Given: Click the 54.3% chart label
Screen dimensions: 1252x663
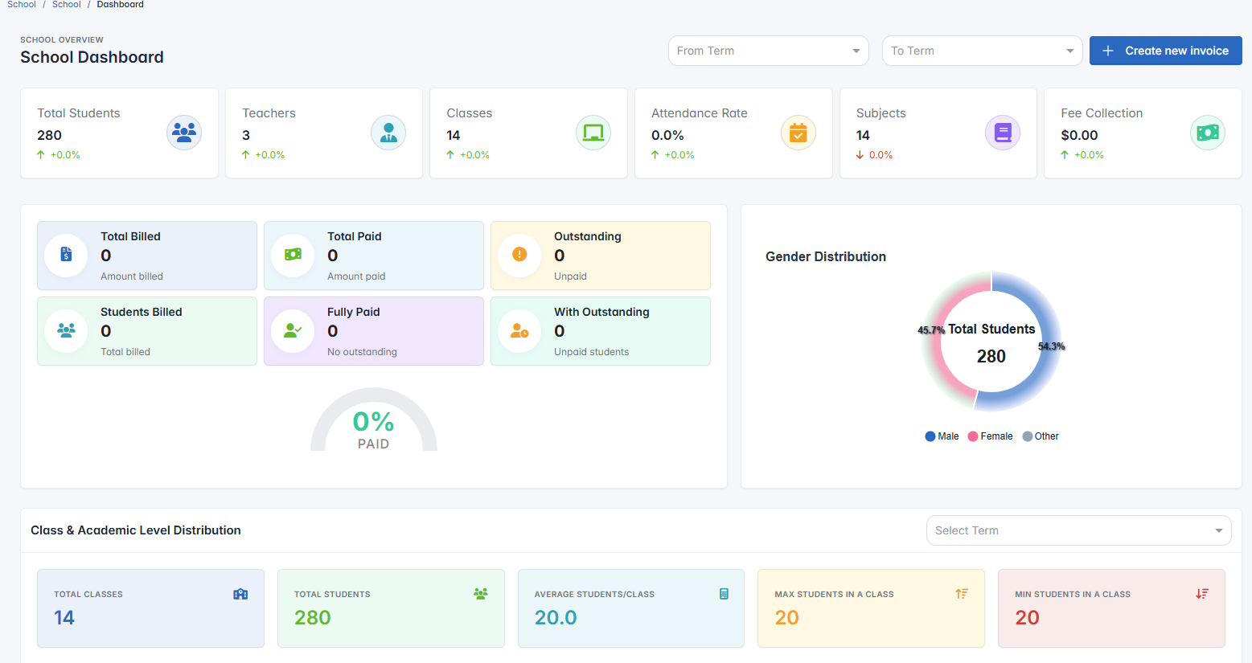Looking at the screenshot, I should 1051,346.
